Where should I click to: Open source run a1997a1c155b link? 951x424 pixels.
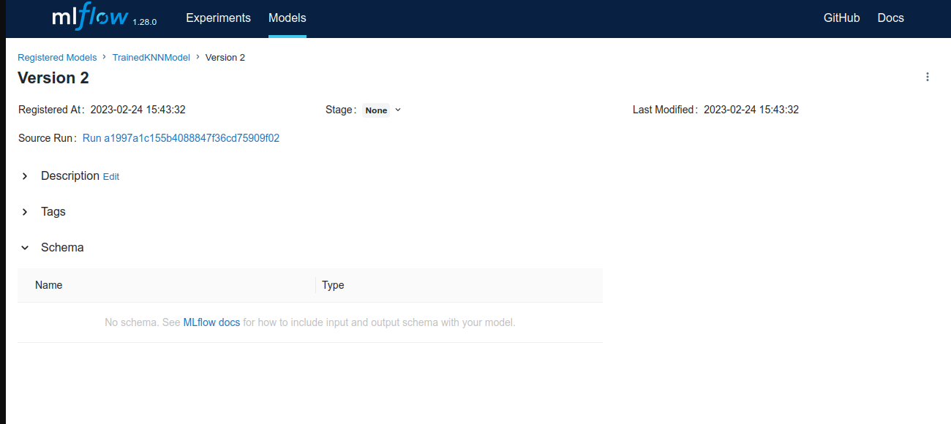click(x=181, y=137)
